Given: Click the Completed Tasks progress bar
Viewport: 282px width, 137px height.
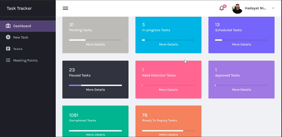Looking at the screenshot, I should point(95,131).
